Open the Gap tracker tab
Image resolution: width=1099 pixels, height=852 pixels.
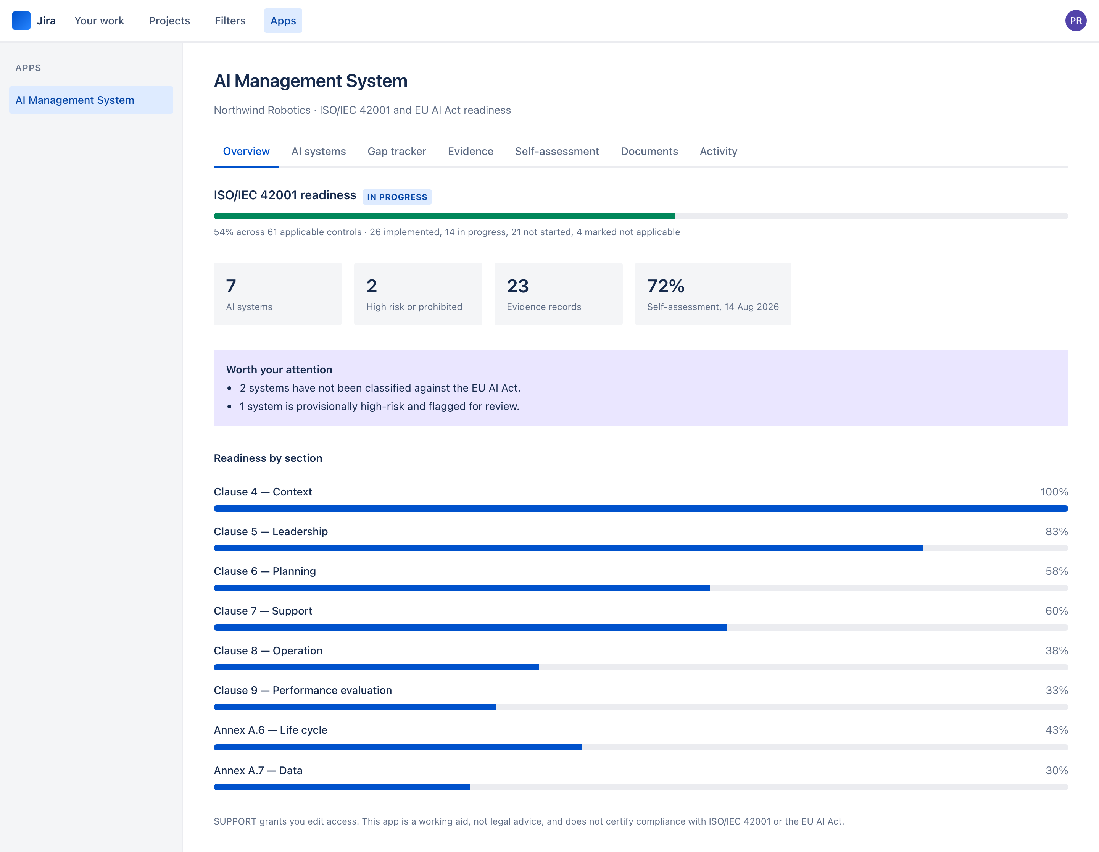point(396,152)
